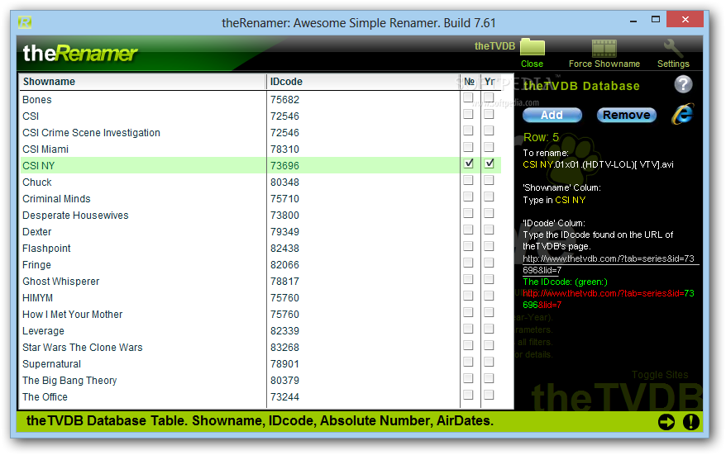Select the Bones show row
Image resolution: width=726 pixels, height=455 pixels.
pos(260,99)
